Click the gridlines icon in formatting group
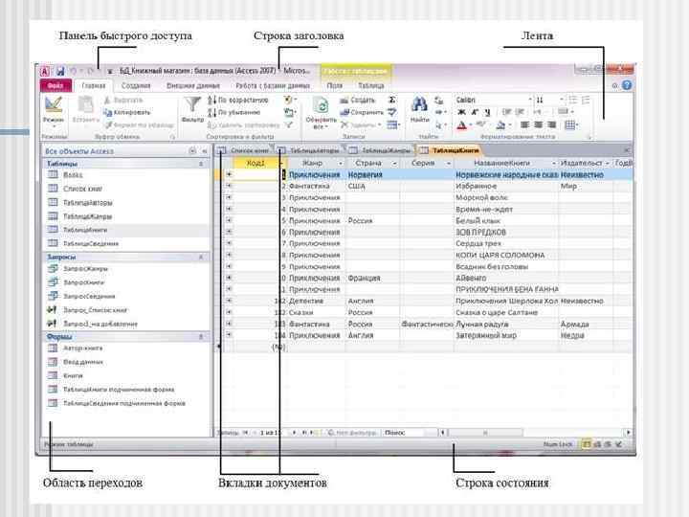This screenshot has width=689, height=517. point(569,125)
